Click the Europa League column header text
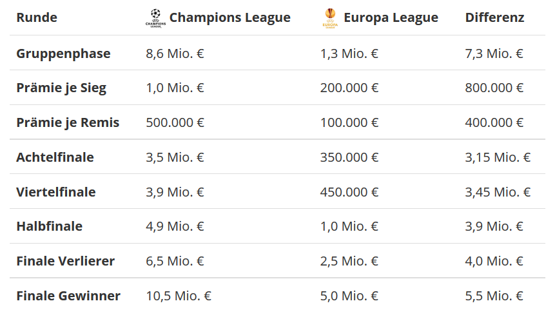 391,17
